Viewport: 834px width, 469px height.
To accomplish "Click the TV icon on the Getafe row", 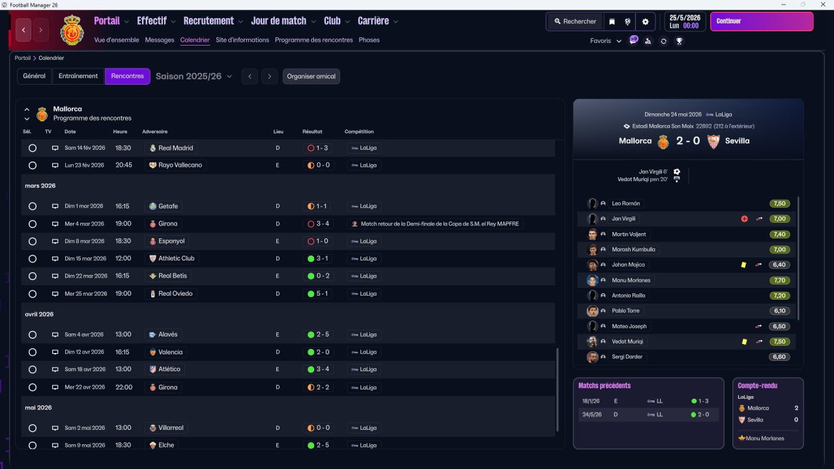I will point(55,206).
